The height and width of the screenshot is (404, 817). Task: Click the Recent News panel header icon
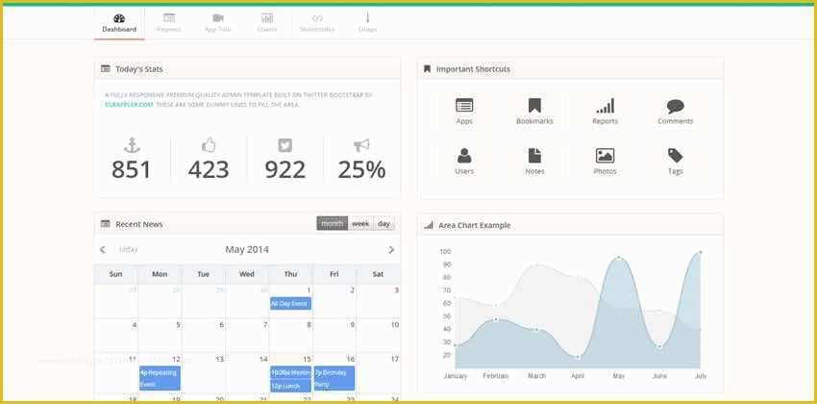(106, 224)
